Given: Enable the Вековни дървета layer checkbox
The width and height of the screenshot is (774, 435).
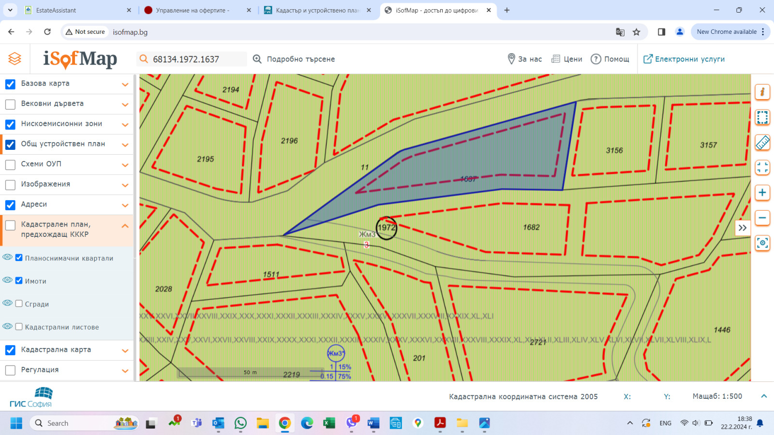Looking at the screenshot, I should [10, 104].
